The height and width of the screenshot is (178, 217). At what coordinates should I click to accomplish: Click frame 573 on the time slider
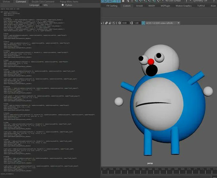208,169
